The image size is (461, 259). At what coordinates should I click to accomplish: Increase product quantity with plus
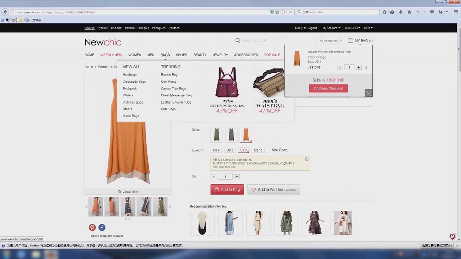click(x=237, y=177)
